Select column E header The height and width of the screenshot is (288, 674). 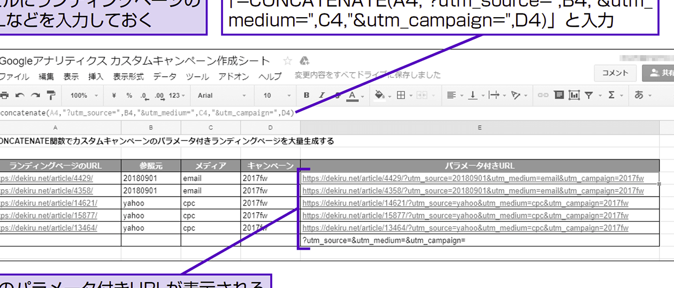(x=480, y=128)
